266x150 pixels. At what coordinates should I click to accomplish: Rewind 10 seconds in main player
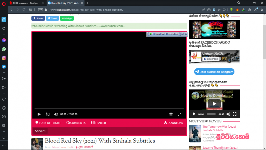pos(48,114)
